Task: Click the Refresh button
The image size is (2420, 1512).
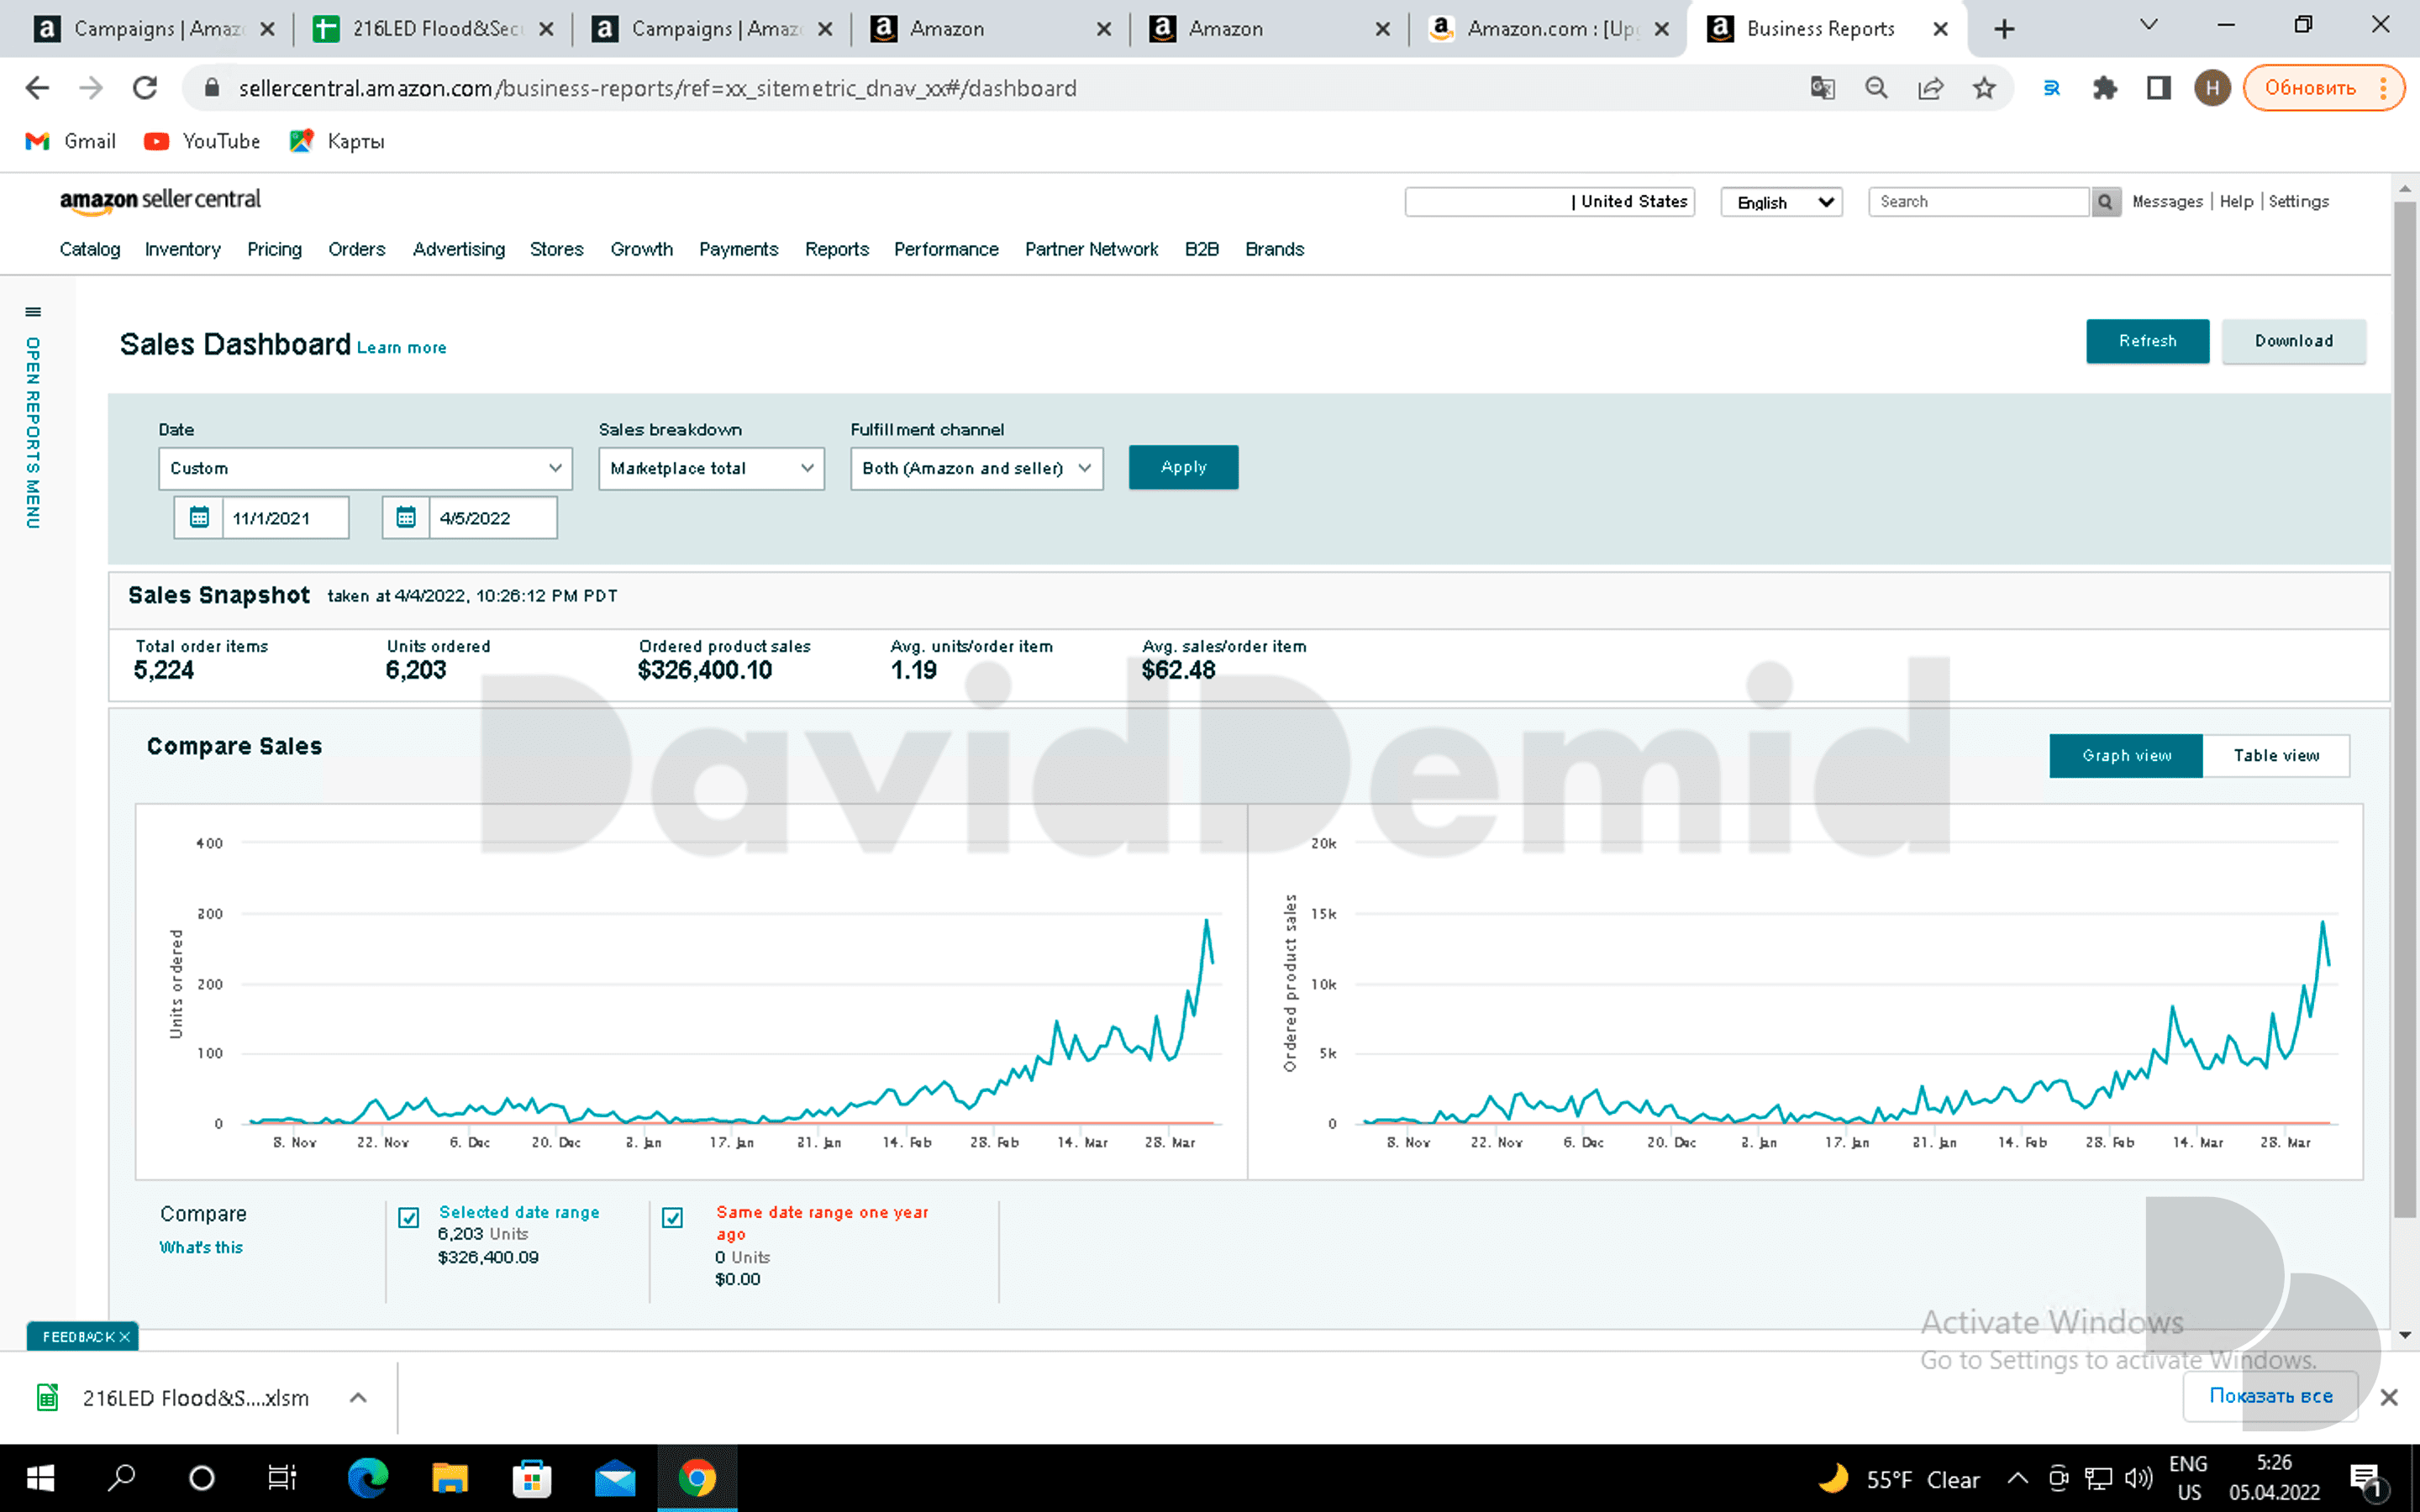Action: tap(2147, 341)
